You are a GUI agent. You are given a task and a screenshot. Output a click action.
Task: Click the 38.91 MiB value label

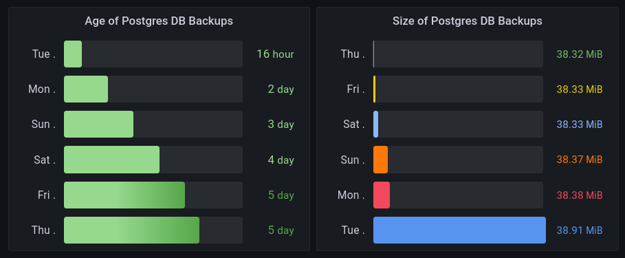[x=579, y=230]
